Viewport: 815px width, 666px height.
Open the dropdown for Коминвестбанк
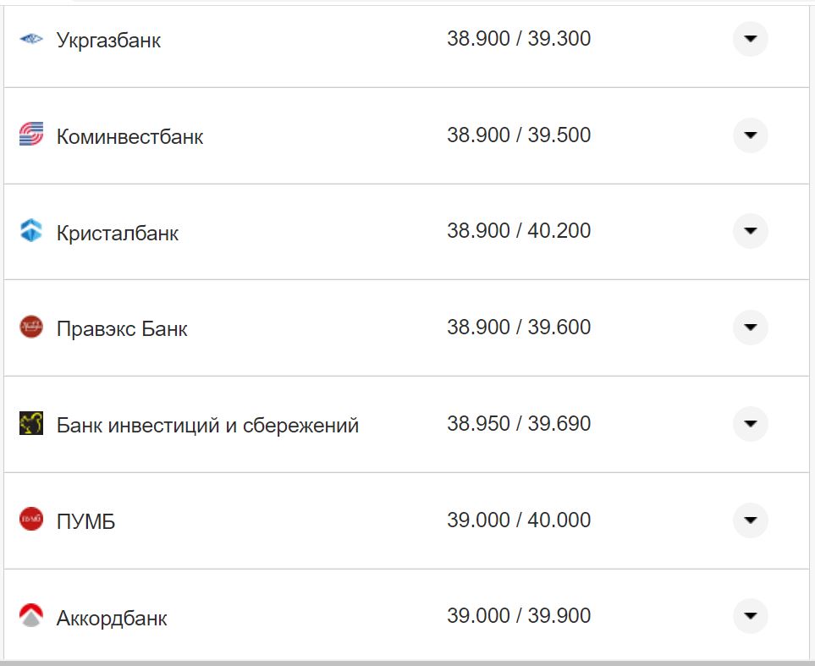coord(750,135)
